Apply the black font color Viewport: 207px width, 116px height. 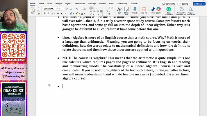[82, 13]
